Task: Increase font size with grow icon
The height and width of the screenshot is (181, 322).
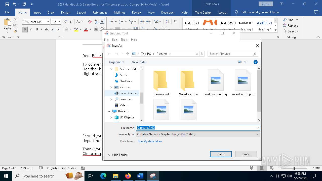Action: (65, 22)
